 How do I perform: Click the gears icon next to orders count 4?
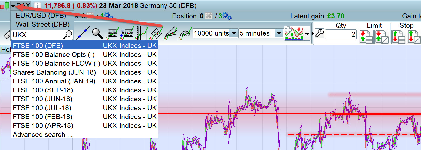[x=108, y=16]
